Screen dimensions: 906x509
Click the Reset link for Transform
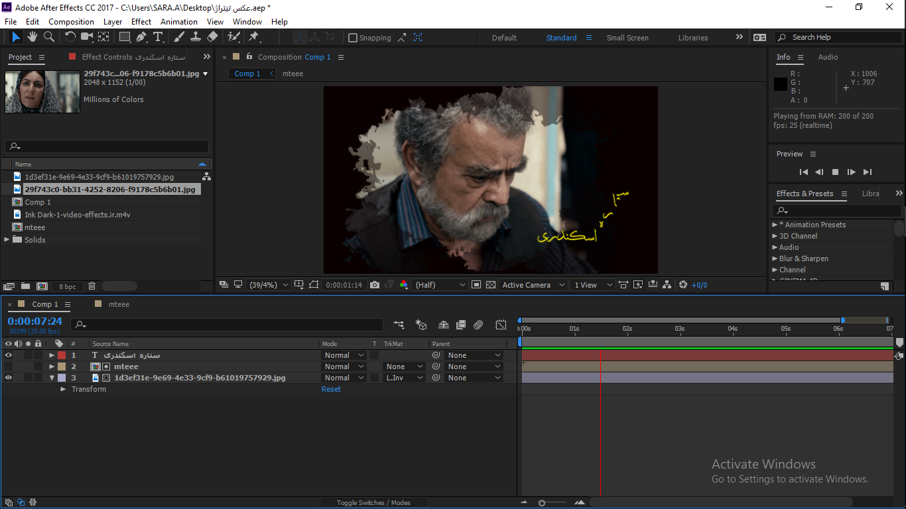[331, 389]
